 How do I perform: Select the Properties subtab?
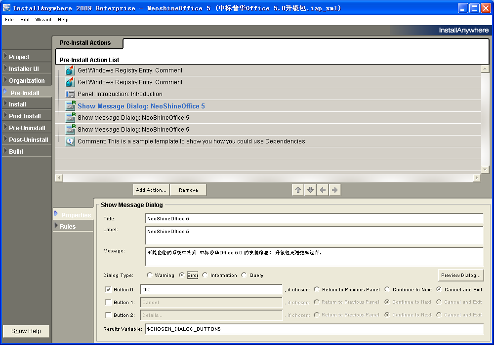(73, 215)
